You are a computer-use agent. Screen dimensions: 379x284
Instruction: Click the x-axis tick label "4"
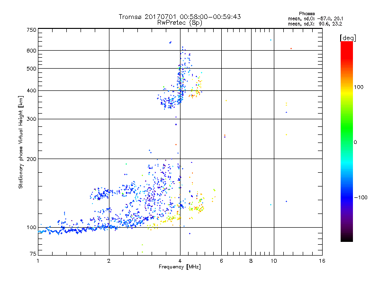point(180,261)
